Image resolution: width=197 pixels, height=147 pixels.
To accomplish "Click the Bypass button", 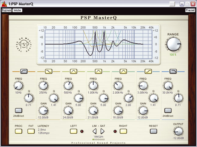I will [6, 10].
